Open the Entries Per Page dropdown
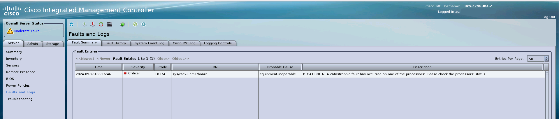This screenshot has width=559, height=119. pos(546,59)
